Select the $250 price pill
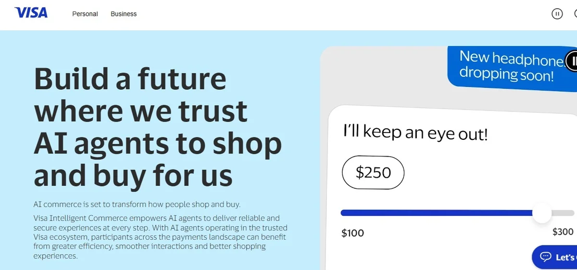This screenshot has width=577, height=270. [373, 172]
